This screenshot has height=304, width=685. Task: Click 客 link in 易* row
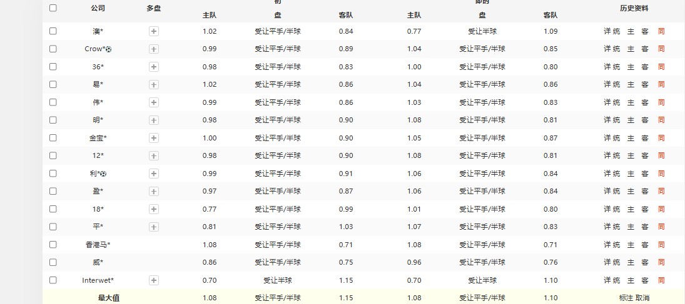pyautogui.click(x=645, y=84)
